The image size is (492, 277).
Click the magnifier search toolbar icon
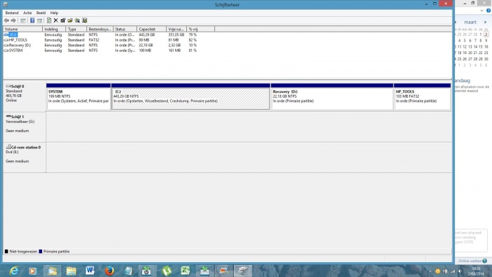[x=77, y=20]
